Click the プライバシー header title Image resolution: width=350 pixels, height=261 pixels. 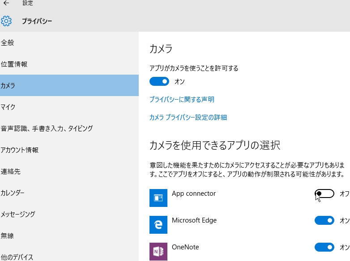tap(37, 21)
